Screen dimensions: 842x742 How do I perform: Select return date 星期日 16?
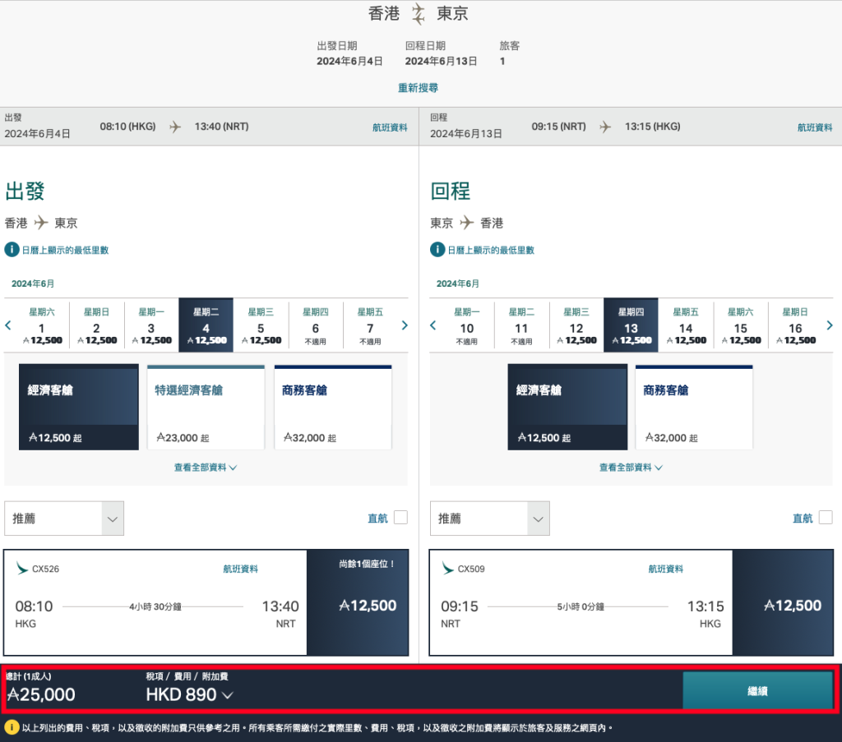click(795, 325)
